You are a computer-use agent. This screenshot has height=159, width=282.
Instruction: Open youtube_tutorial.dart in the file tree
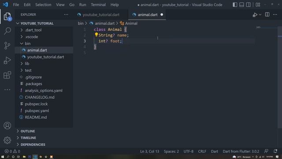(x=44, y=57)
